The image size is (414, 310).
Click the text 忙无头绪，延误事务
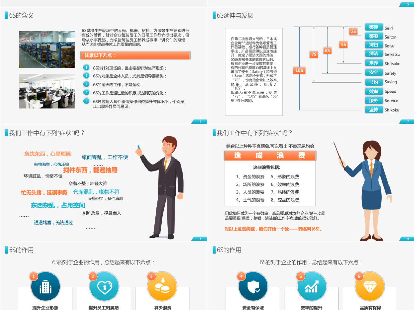point(44,193)
